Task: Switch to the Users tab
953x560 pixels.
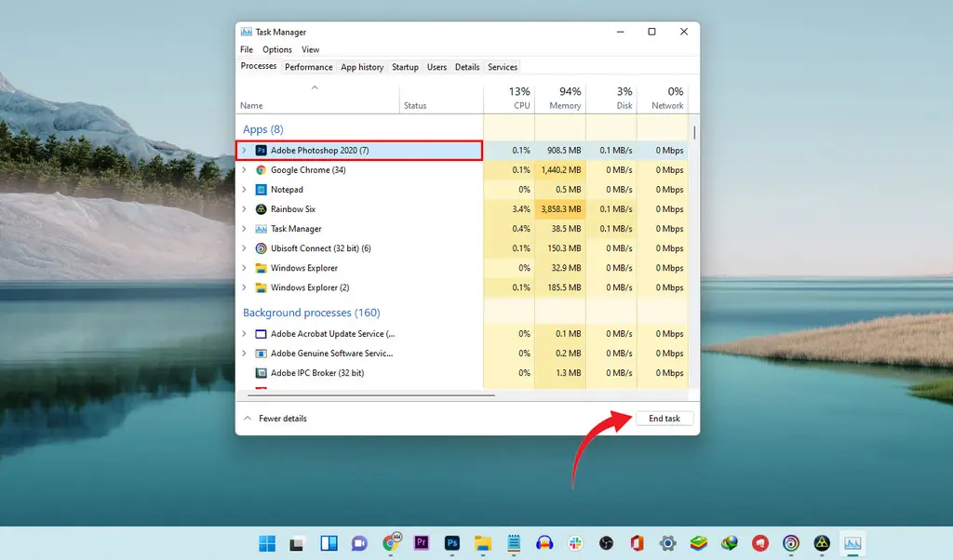Action: tap(437, 67)
